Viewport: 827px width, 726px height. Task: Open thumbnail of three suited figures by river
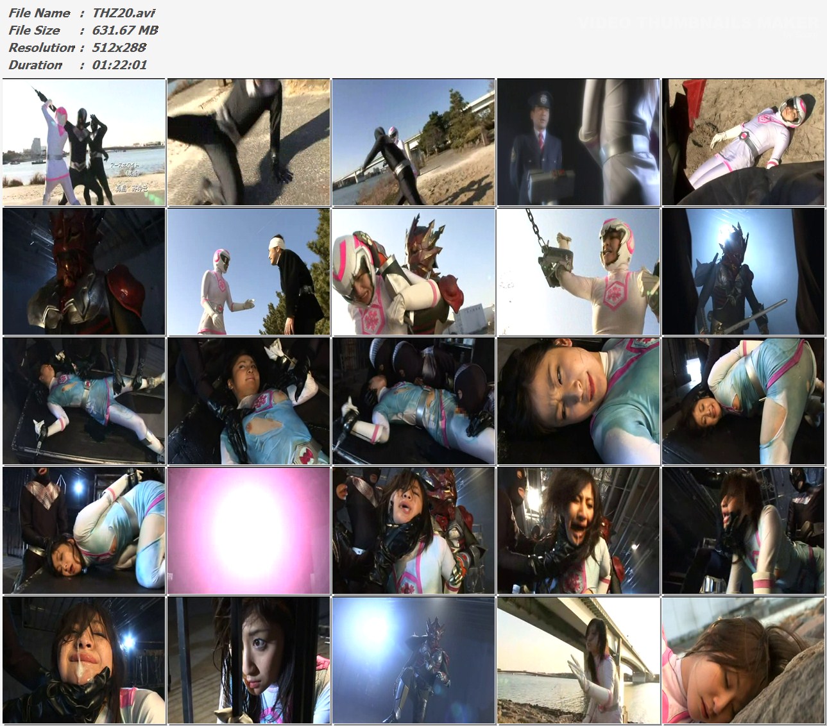point(84,142)
